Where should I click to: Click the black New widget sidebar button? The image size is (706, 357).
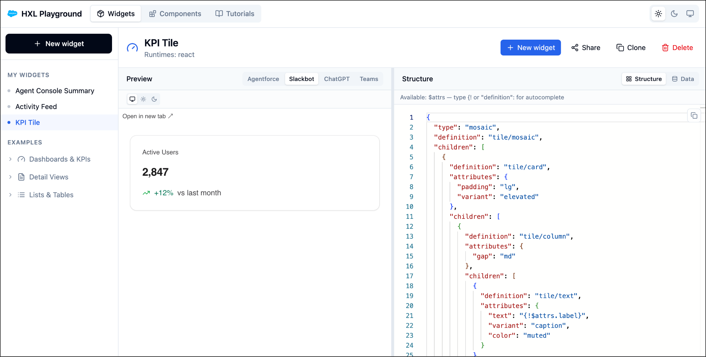tap(59, 44)
